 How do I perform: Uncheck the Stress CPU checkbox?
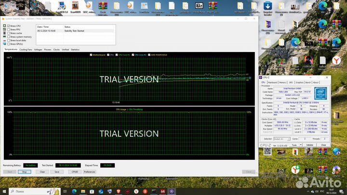8,26
